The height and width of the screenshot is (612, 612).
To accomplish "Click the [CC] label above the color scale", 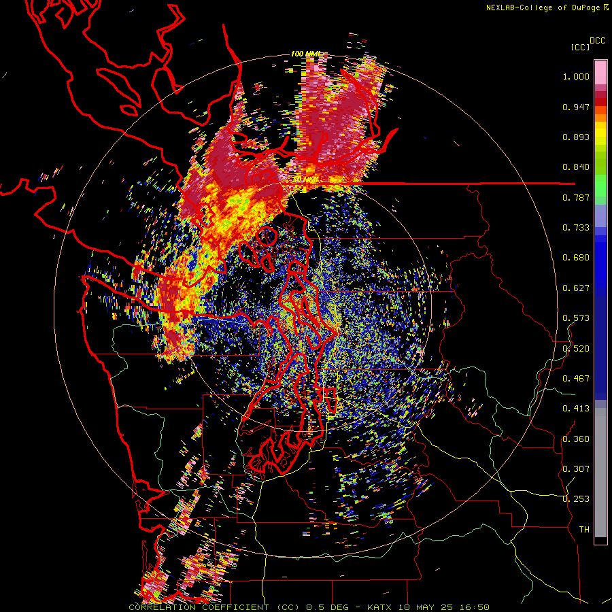I will (580, 47).
